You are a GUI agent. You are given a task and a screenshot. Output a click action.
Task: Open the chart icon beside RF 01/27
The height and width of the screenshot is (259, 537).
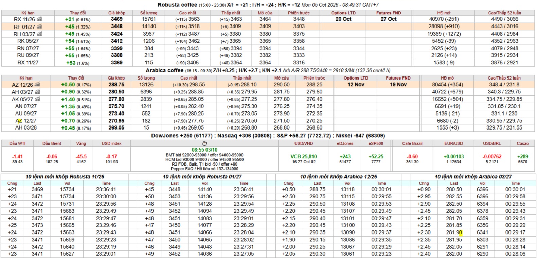(x=39, y=26)
